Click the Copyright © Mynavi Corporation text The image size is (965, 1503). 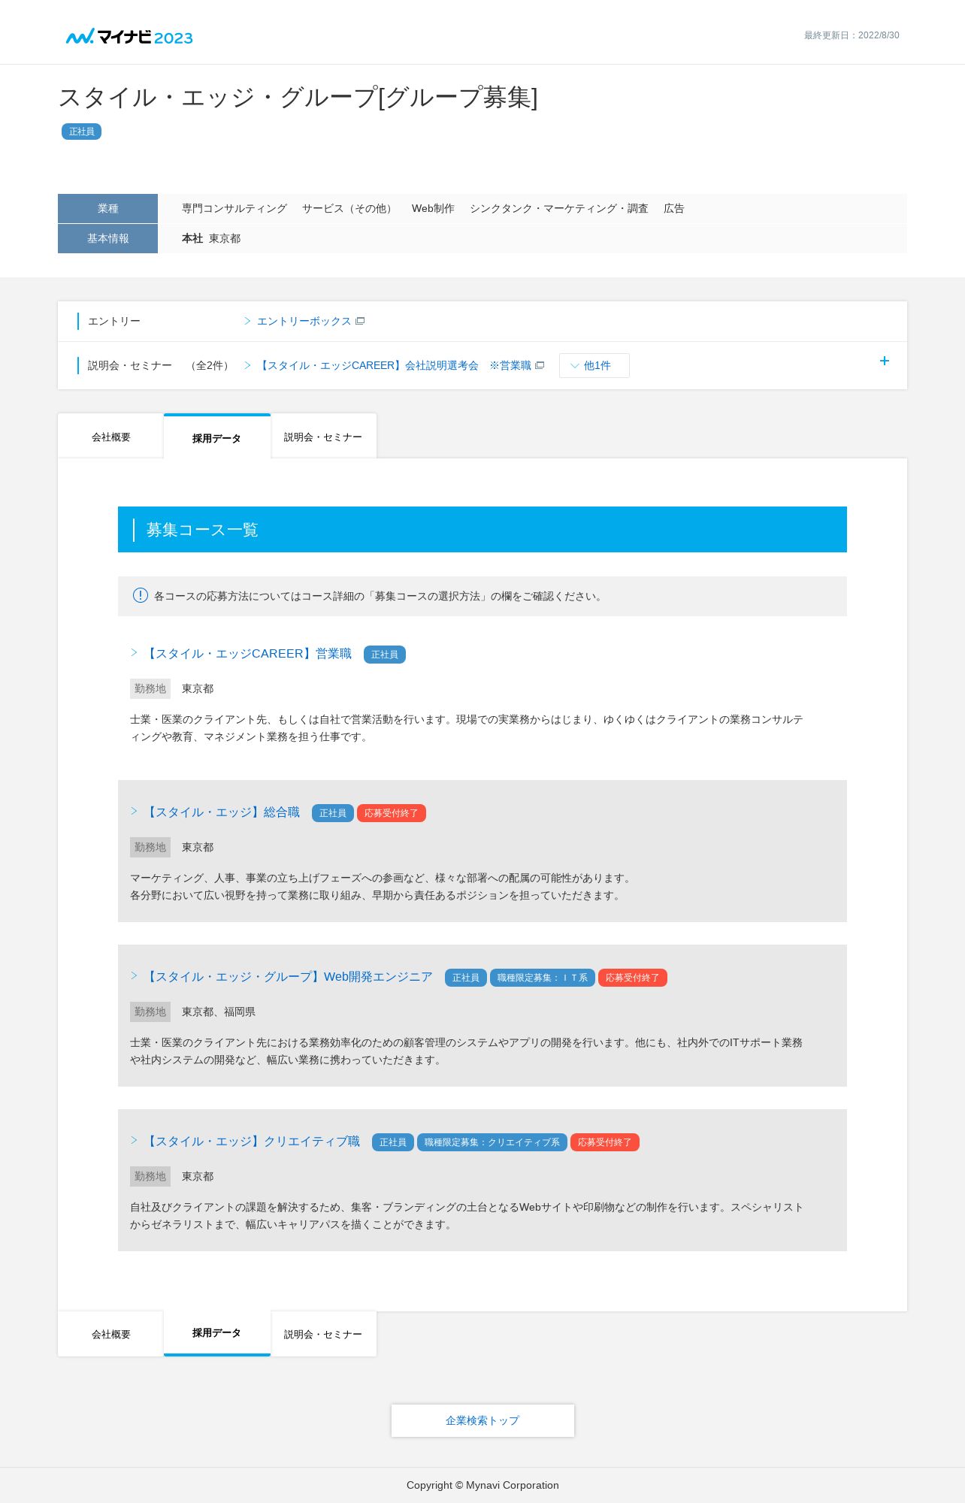coord(482,1485)
